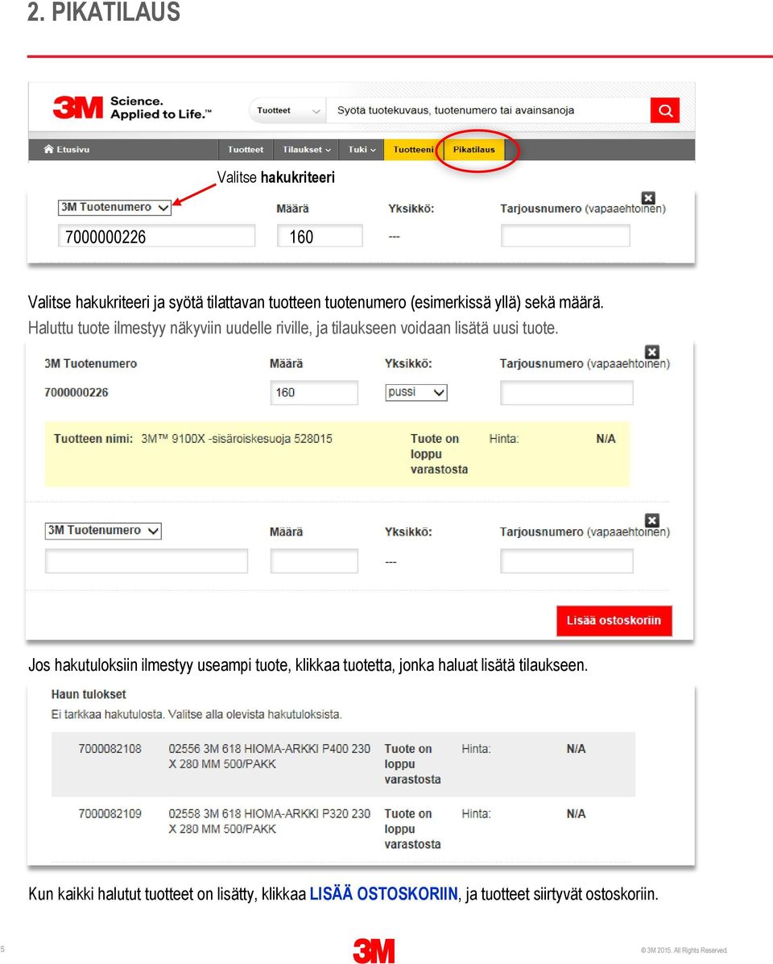Open 3M Tuotenumero dropdown beside Valitse hakukriteeri
773x964 pixels.
click(114, 208)
